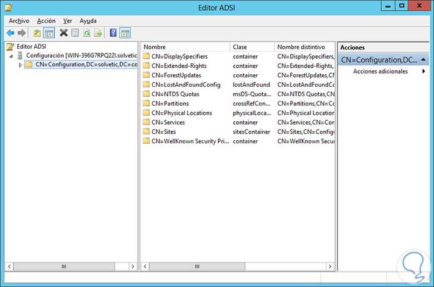This screenshot has height=287, width=434.
Task: Select the Configuración [WIN-396G7RPQ22I tree item
Action: tap(81, 56)
